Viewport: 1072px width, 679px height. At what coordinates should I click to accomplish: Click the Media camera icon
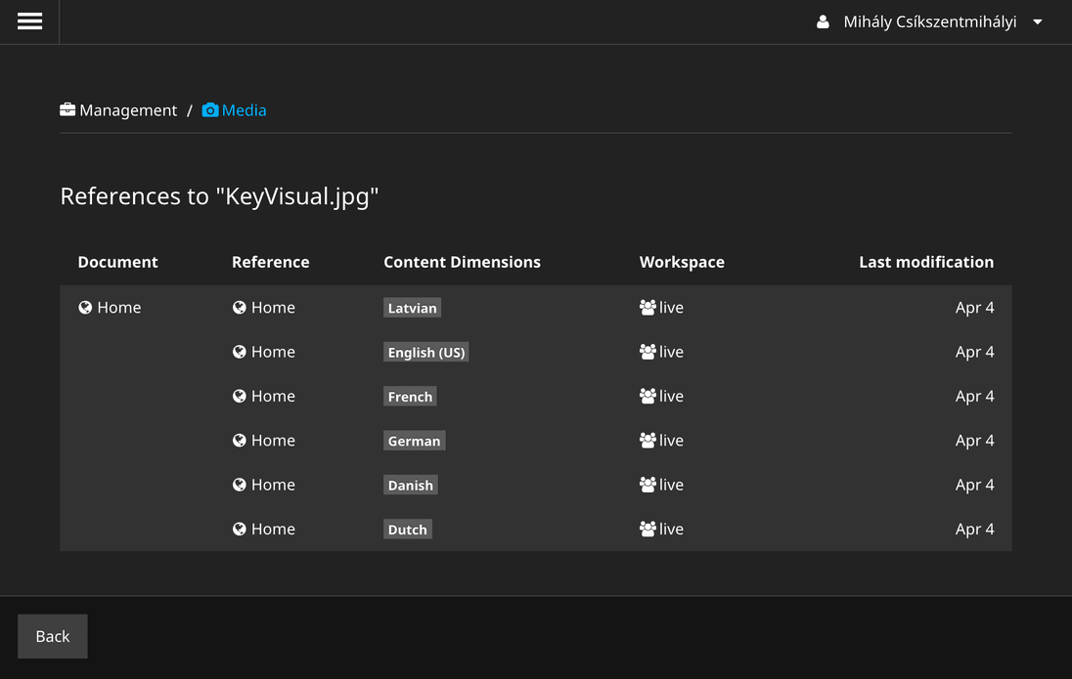[210, 110]
